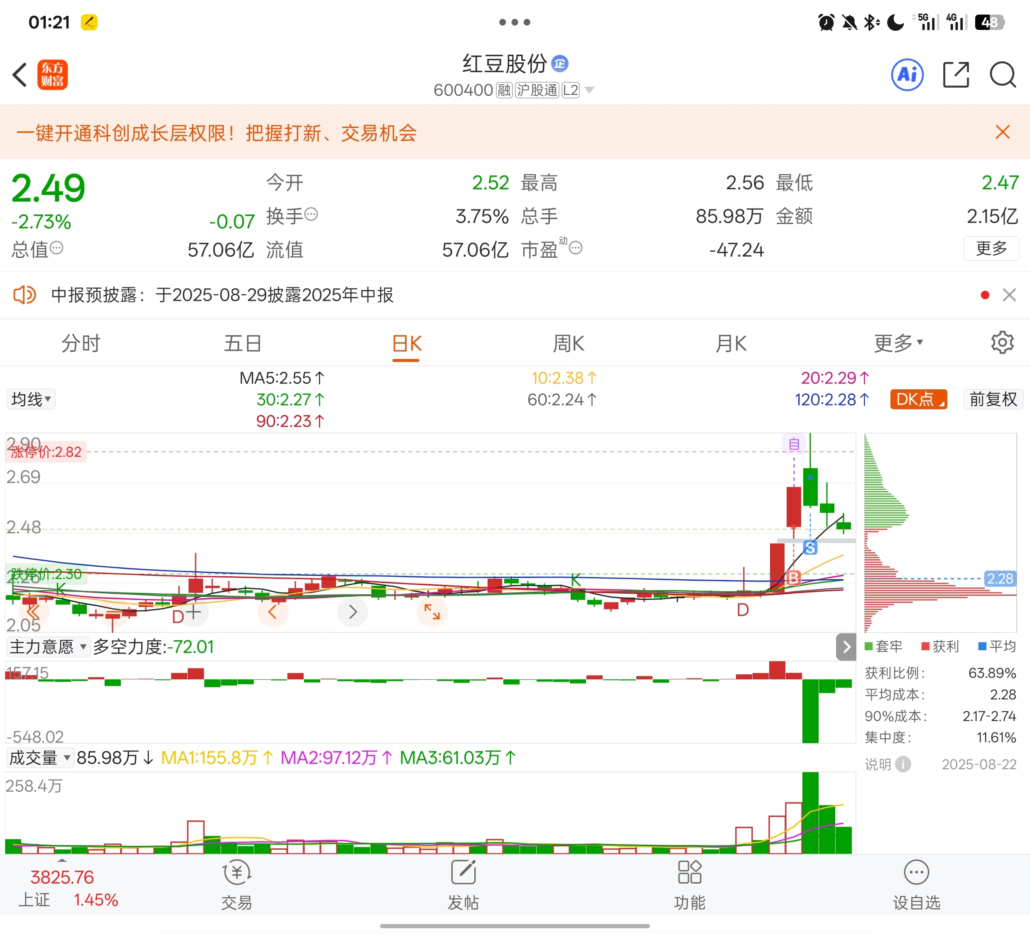Screen dimensions: 1030x934
Task: Tap 市盈 info circle icon
Action: (x=576, y=248)
